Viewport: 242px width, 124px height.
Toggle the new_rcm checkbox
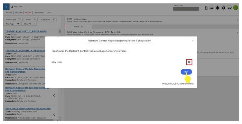click(189, 62)
